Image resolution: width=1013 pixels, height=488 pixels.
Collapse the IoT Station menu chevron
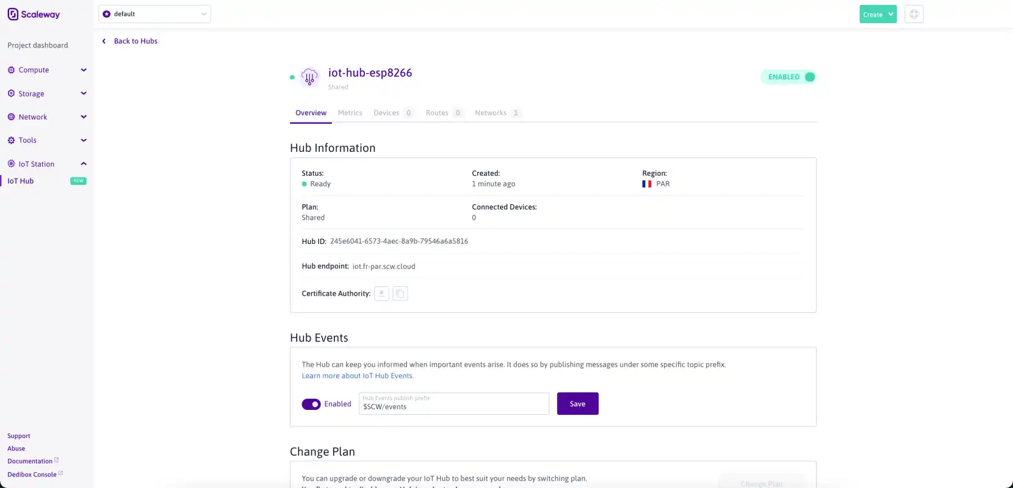coord(84,163)
